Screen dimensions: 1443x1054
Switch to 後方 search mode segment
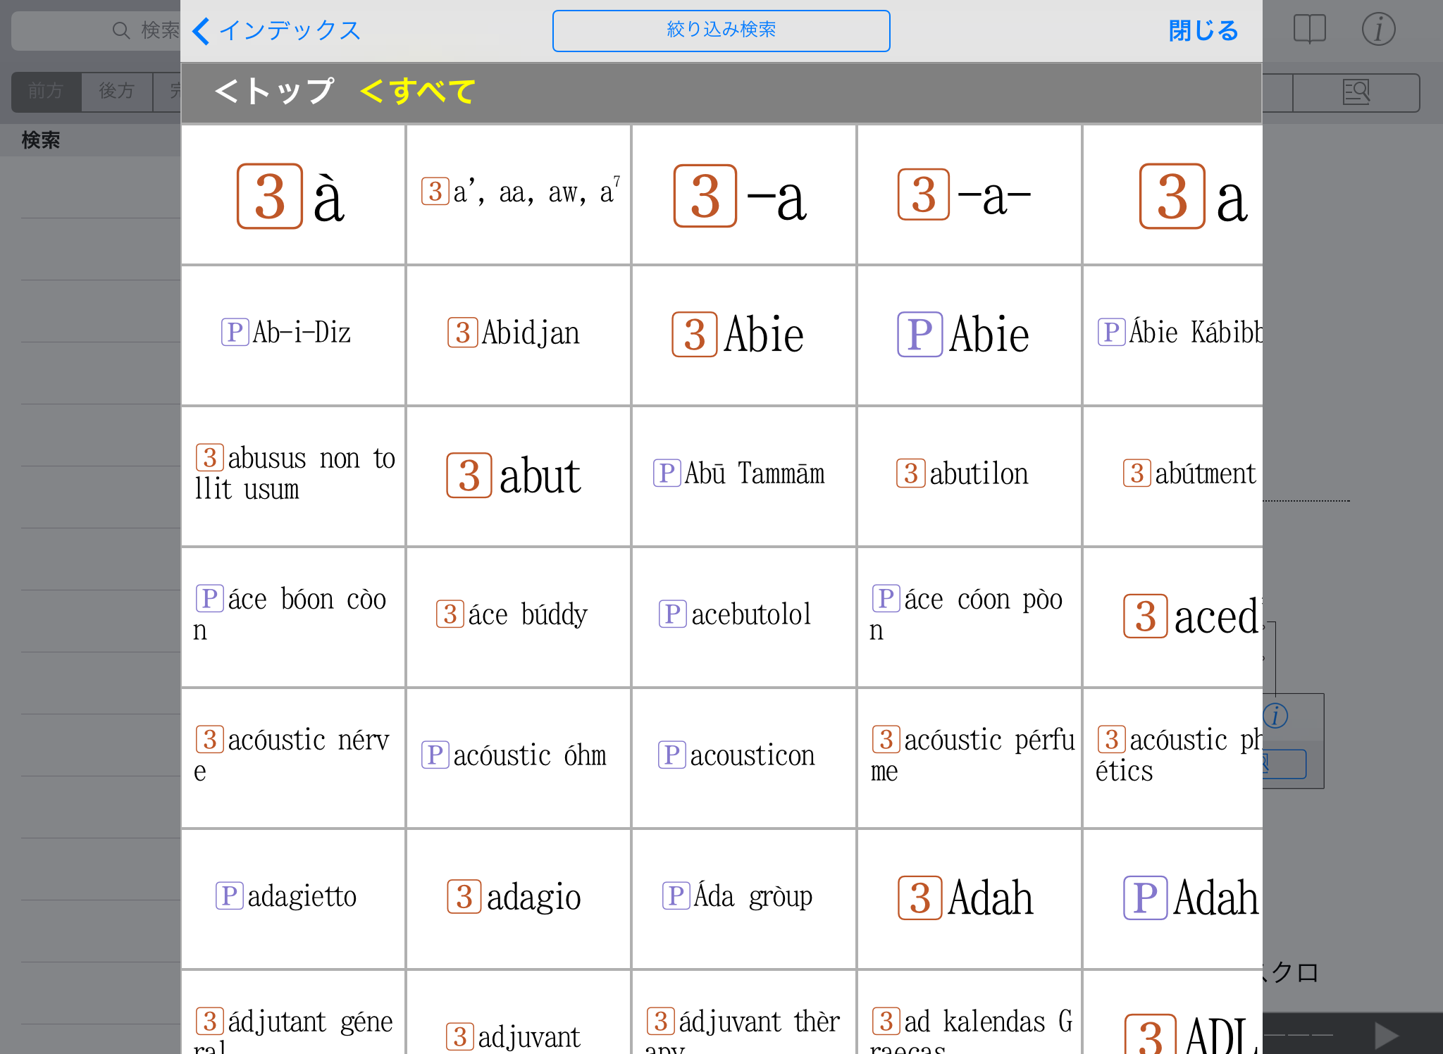[117, 91]
